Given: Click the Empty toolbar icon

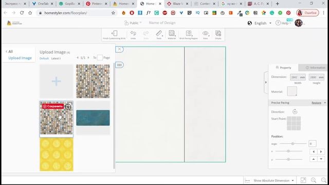Looking at the screenshot, I should pos(218,35).
